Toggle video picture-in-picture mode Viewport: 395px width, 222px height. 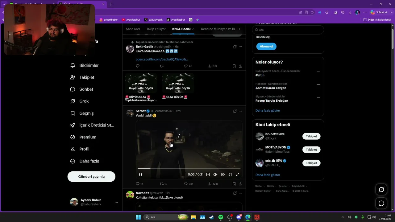230,175
